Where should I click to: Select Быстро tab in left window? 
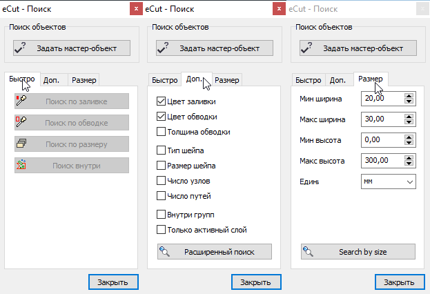[x=22, y=79]
